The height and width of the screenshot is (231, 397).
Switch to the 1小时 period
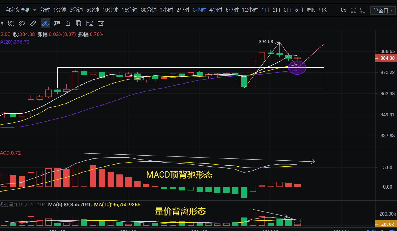click(167, 10)
